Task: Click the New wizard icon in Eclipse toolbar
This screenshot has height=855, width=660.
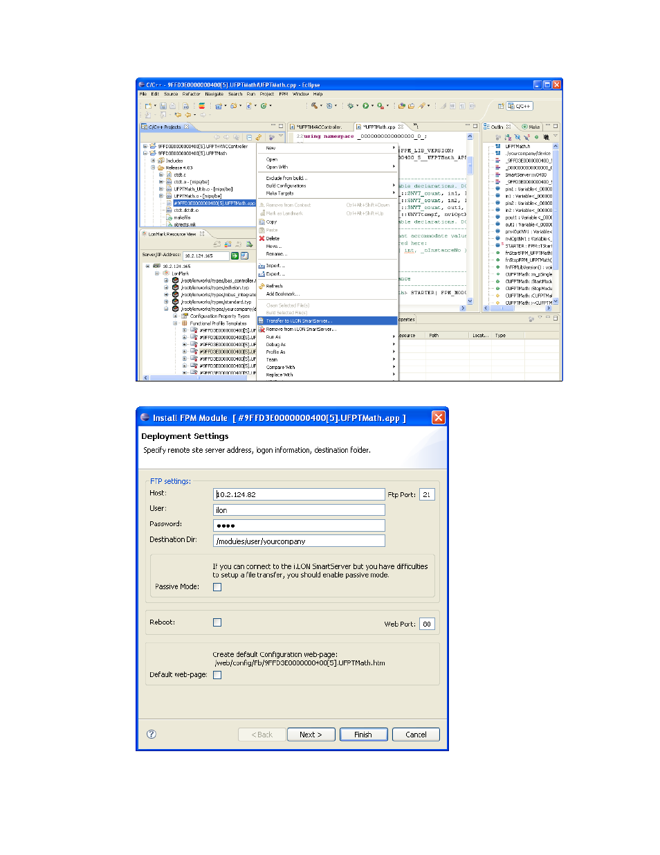Action: (147, 106)
